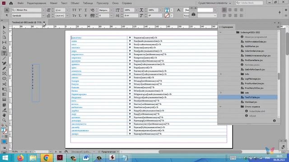Open InDesign from the Windows taskbar
The height and width of the screenshot is (162, 289).
point(60,157)
